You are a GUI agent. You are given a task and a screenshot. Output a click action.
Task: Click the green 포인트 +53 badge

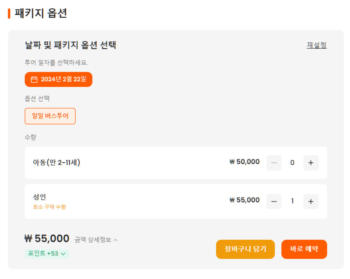tap(43, 253)
